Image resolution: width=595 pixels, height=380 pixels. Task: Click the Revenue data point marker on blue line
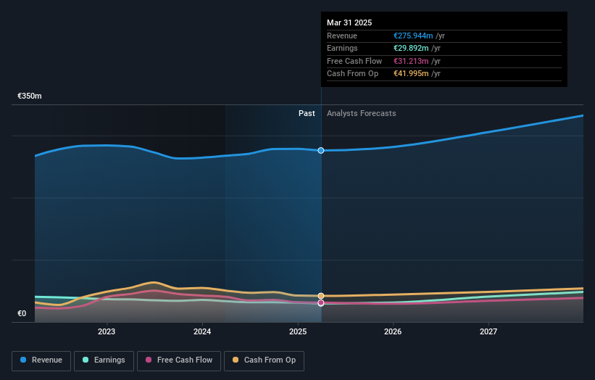click(321, 151)
